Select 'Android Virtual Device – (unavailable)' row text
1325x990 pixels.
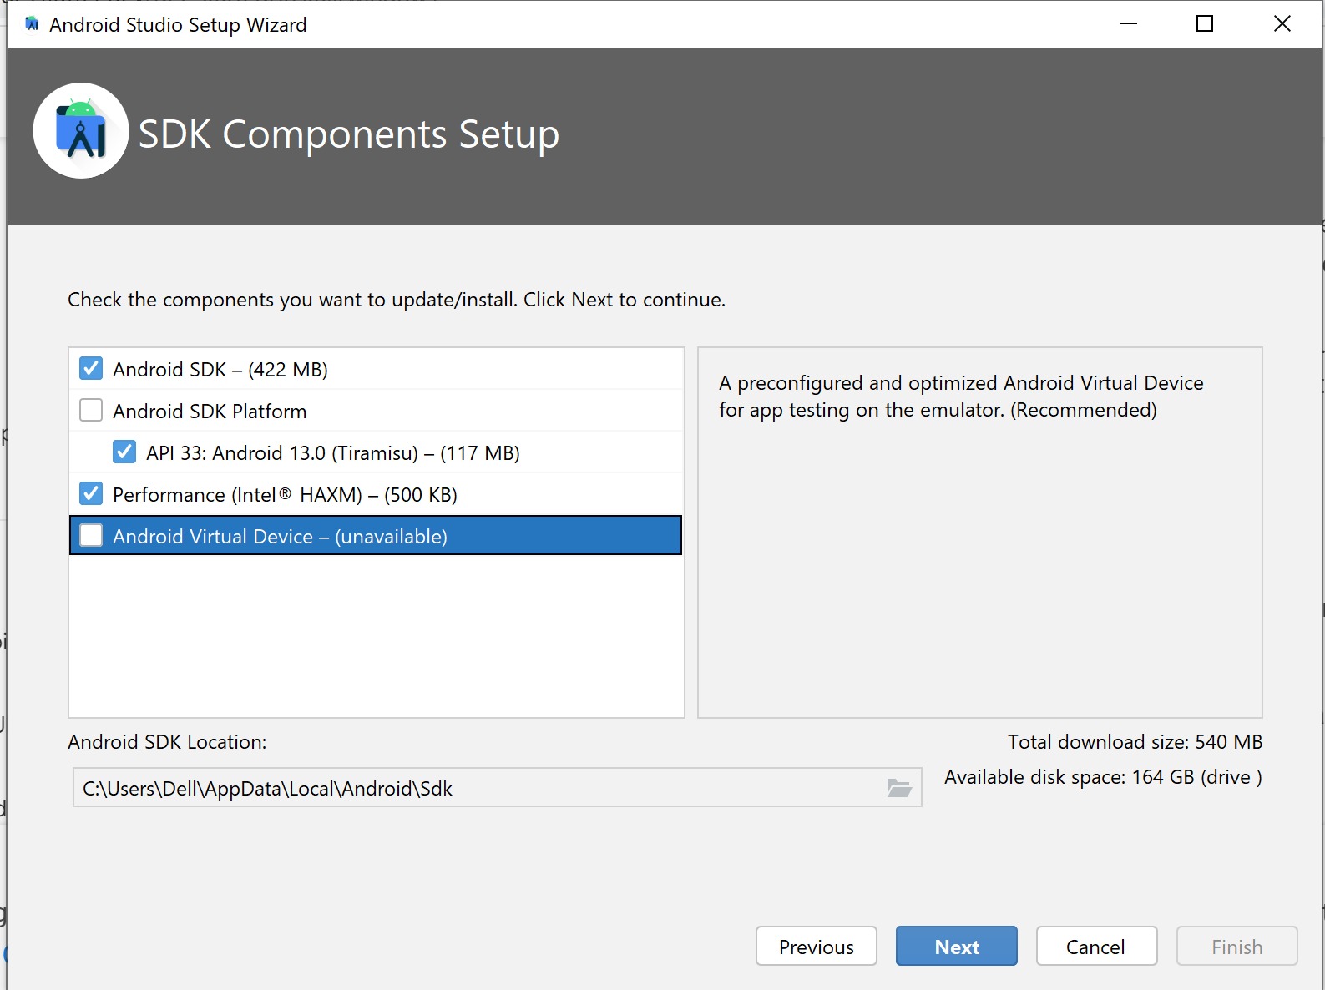tap(280, 537)
